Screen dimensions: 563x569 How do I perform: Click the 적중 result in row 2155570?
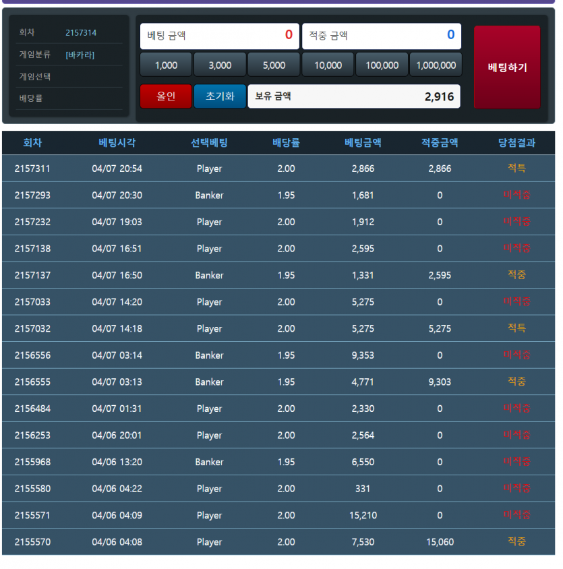[x=516, y=541]
